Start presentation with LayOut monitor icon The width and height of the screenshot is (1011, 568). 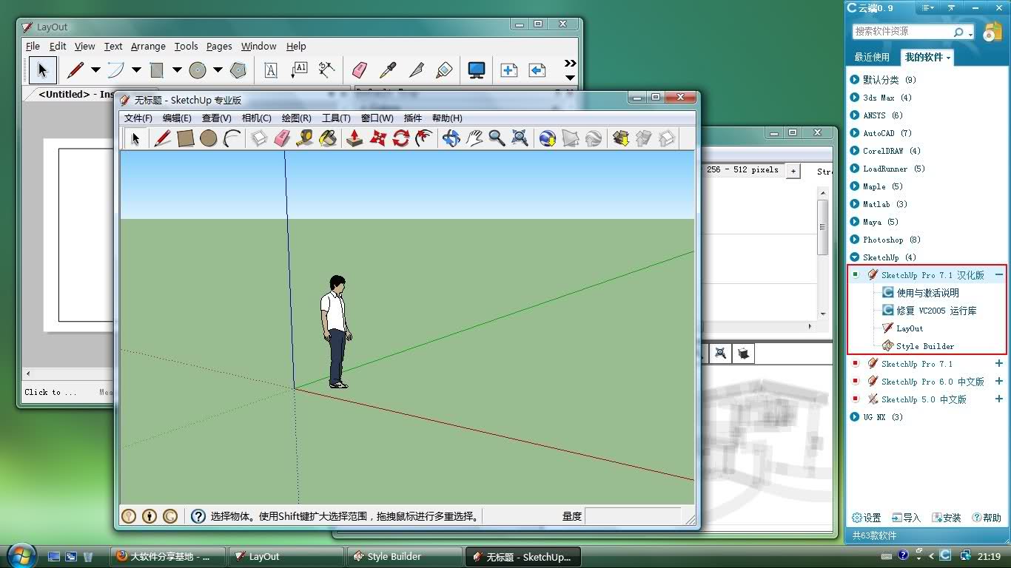(477, 70)
